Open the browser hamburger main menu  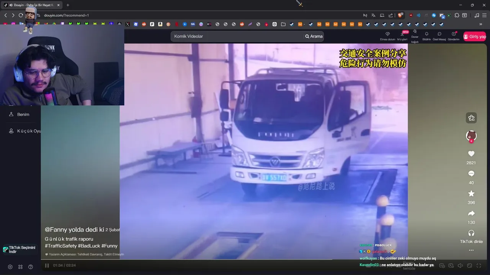tap(484, 15)
